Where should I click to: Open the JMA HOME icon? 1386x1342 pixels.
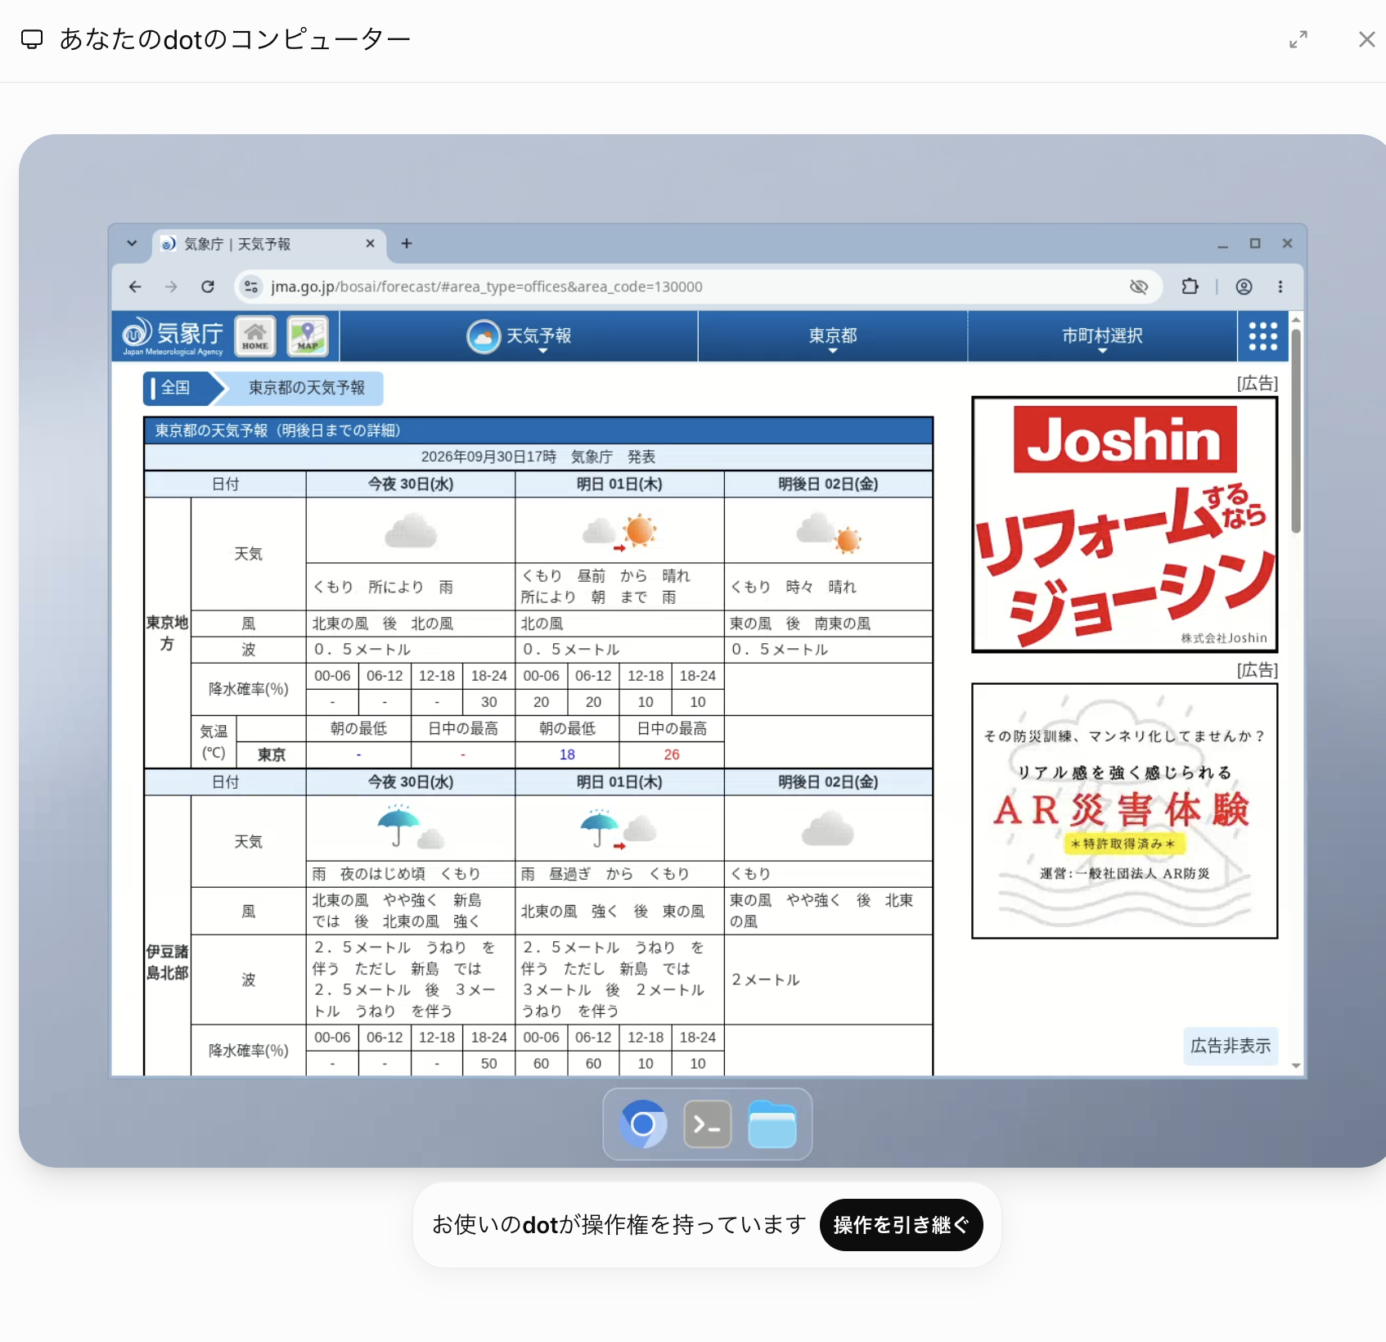(255, 336)
